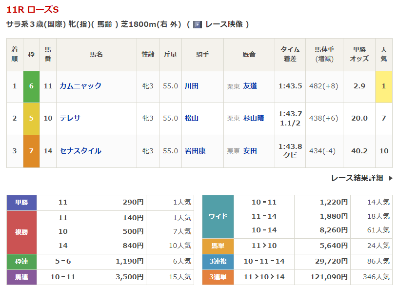Click the 3連単 trifecta payout label

(x=218, y=277)
